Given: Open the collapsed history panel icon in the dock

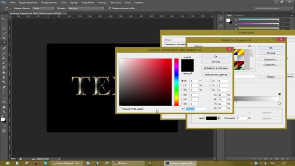Looking at the screenshot, I should [x=221, y=18].
